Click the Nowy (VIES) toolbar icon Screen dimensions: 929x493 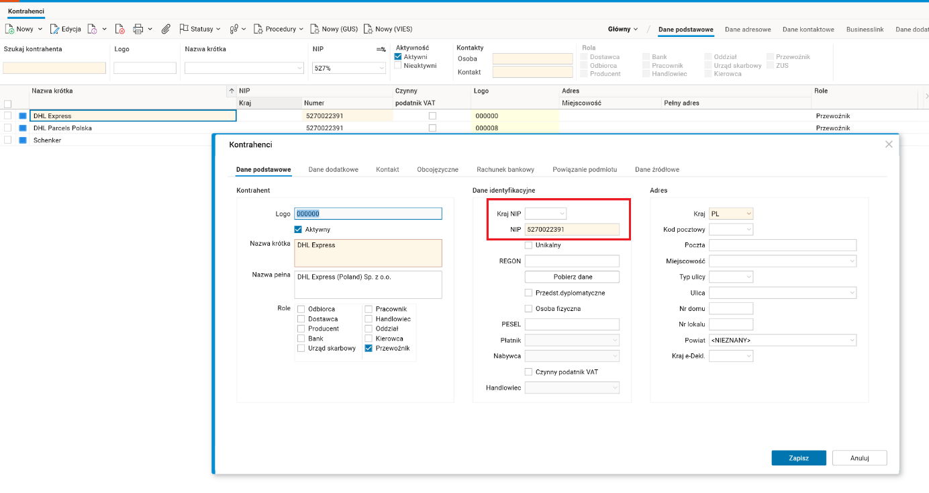click(368, 29)
